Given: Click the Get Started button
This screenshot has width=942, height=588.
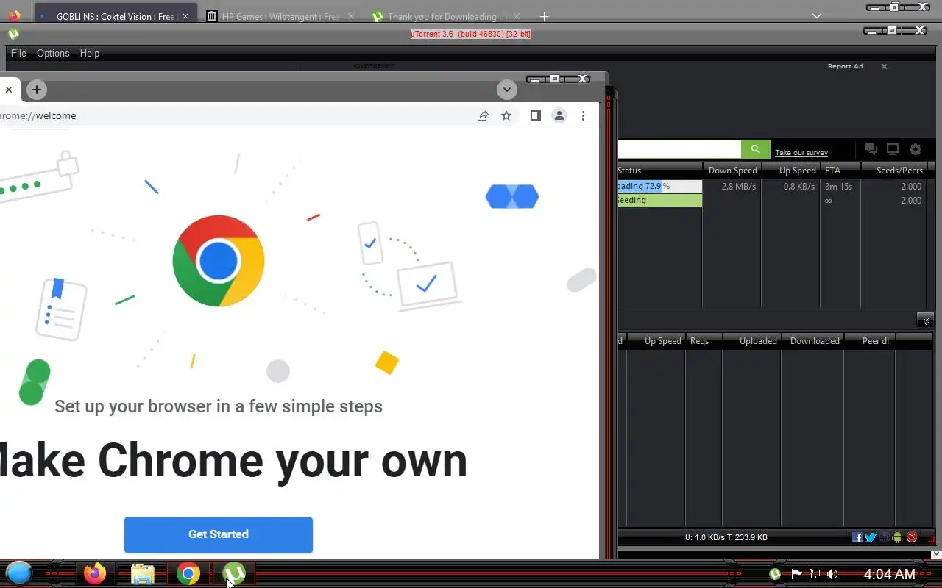Looking at the screenshot, I should [219, 534].
